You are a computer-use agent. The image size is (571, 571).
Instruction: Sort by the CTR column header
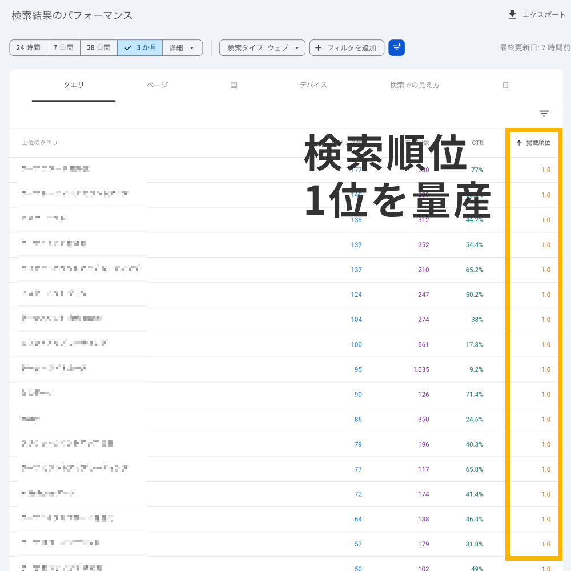point(477,143)
